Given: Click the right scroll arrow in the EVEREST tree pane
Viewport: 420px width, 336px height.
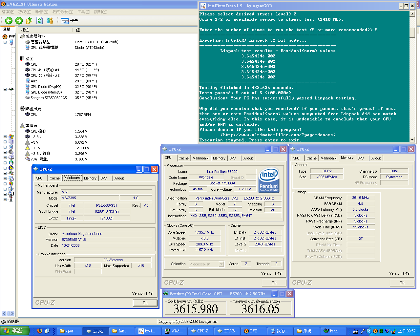Looking at the screenshot, I should (12, 314).
